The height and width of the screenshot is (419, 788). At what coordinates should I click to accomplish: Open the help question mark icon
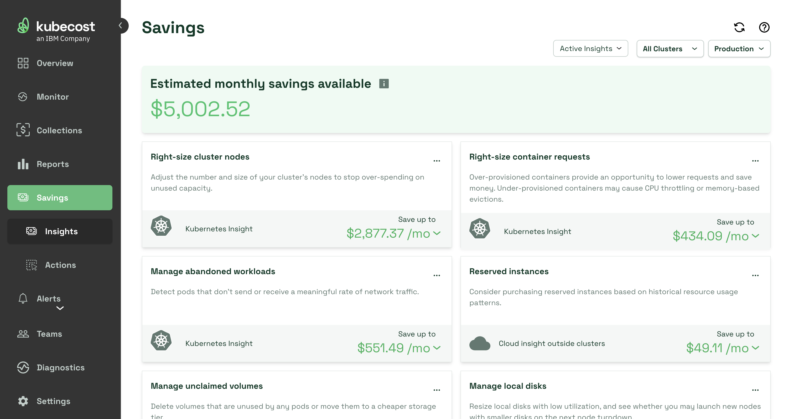764,27
